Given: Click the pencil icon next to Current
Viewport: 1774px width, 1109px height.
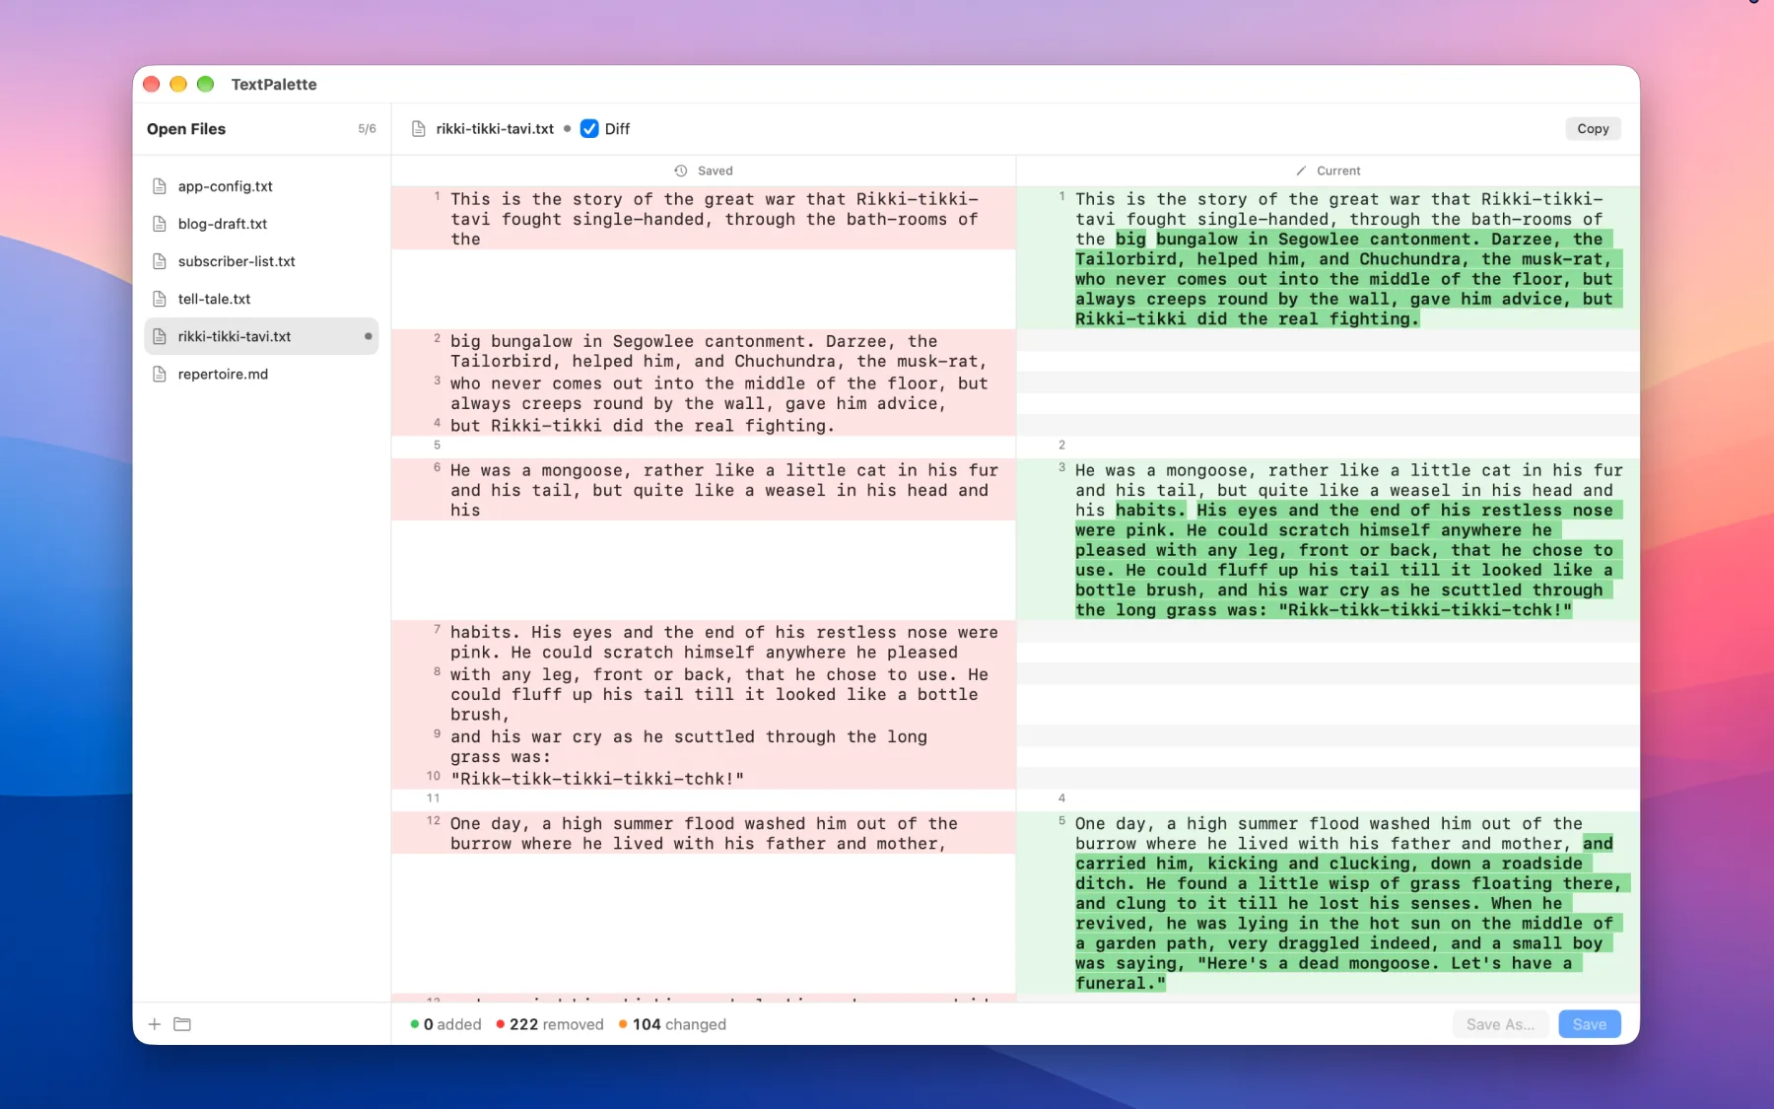Looking at the screenshot, I should 1301,171.
